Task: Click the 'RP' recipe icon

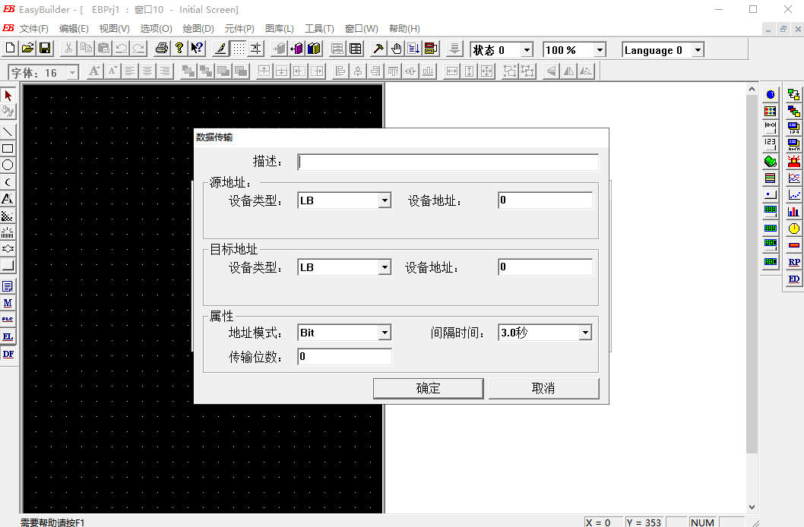Action: coord(794,262)
